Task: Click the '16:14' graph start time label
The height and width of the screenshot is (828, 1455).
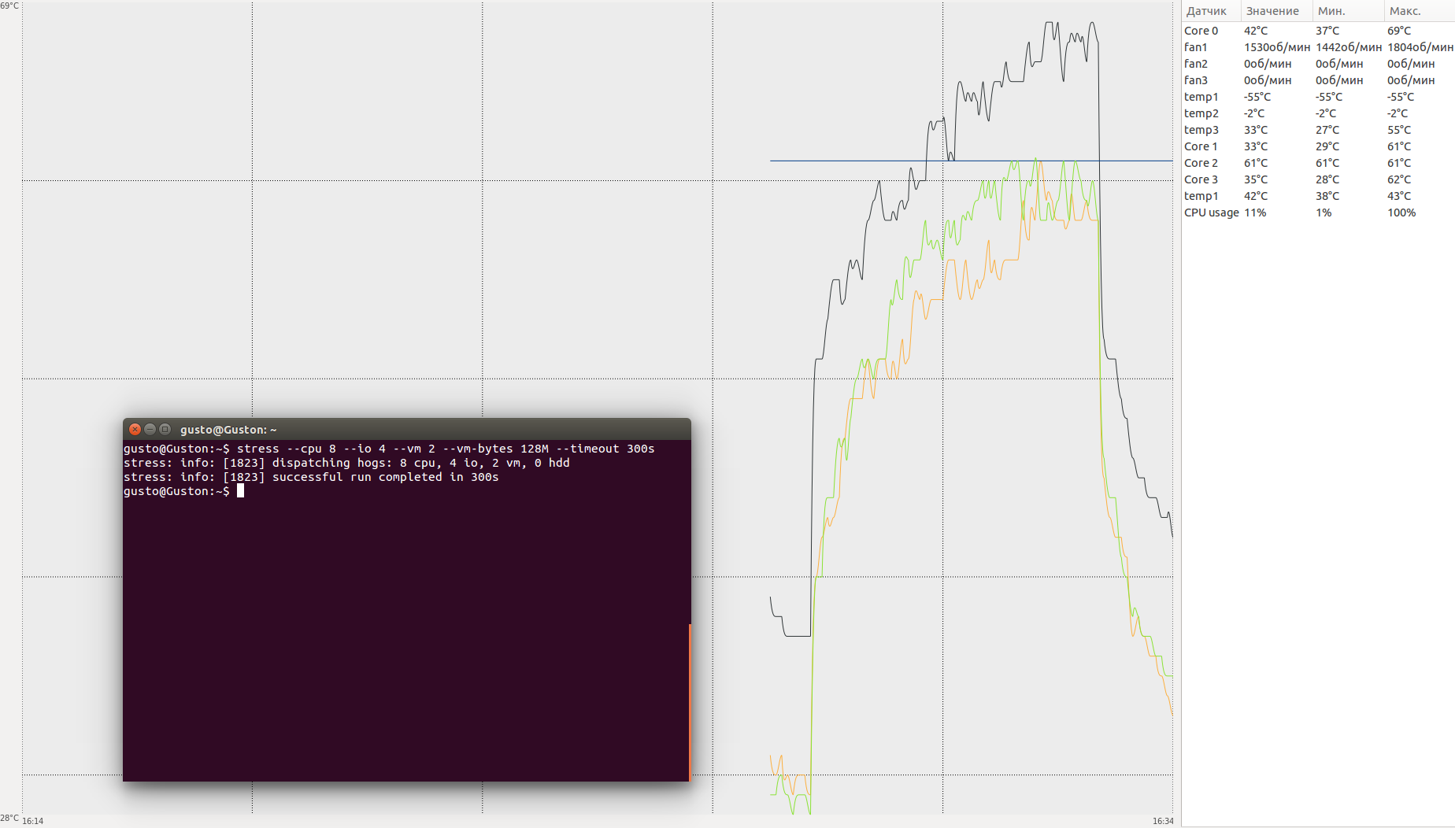Action: [x=33, y=821]
